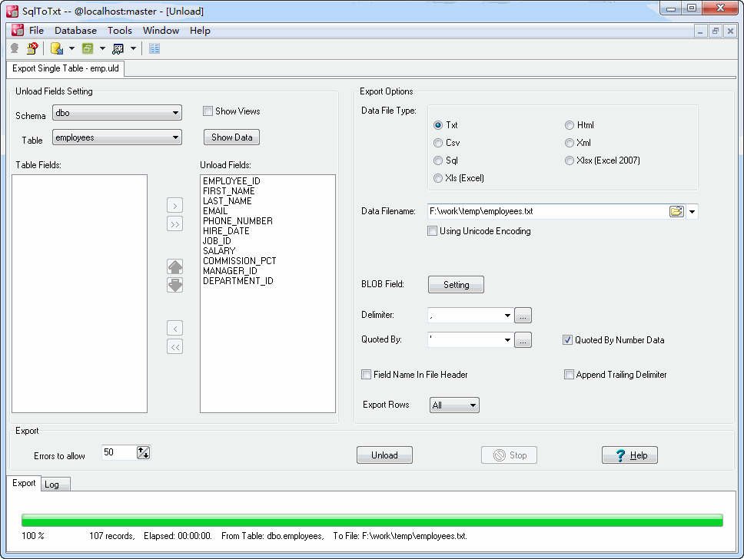Click the Data Filename input field
This screenshot has height=559, width=744.
(548, 211)
